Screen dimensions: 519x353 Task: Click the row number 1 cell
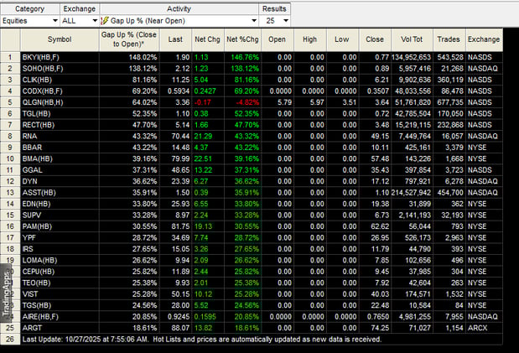10,57
